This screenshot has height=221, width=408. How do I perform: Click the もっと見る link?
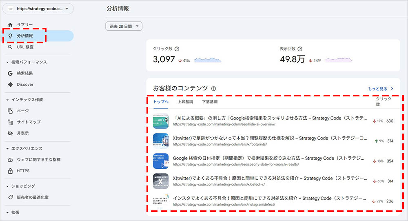pyautogui.click(x=380, y=88)
